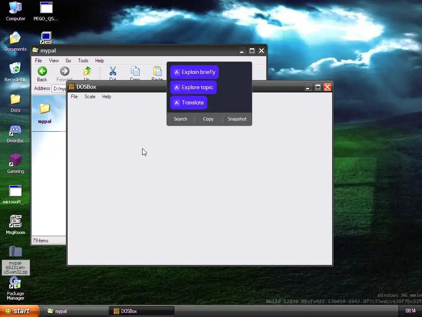This screenshot has width=422, height=317.
Task: Open the Help menu in mypal window
Action: [x=100, y=61]
